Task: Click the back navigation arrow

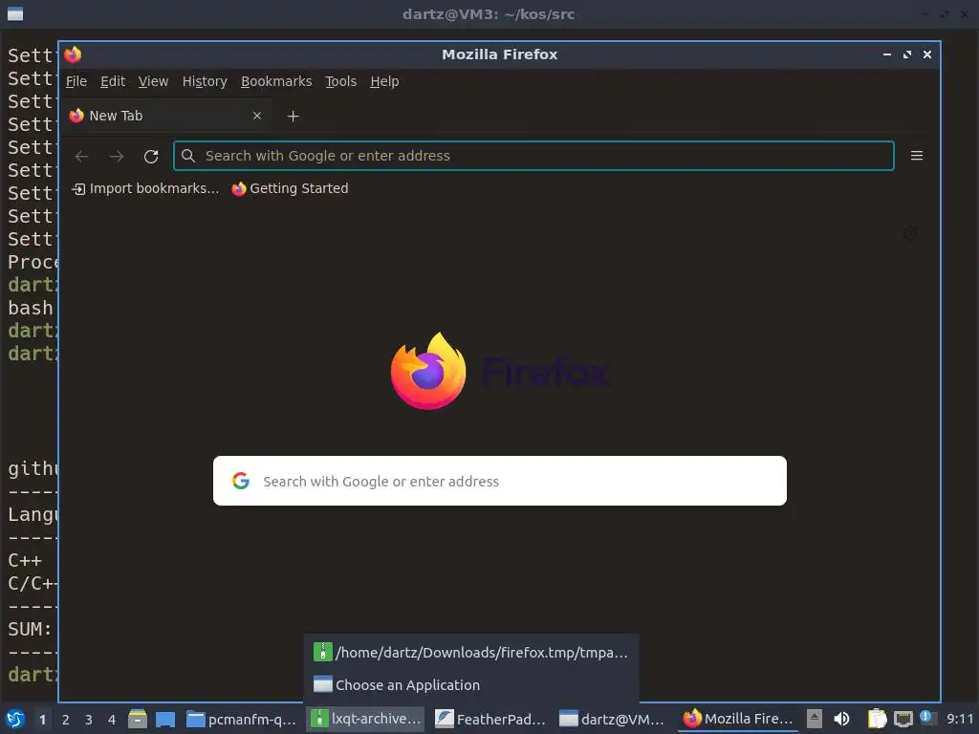Action: pyautogui.click(x=82, y=156)
